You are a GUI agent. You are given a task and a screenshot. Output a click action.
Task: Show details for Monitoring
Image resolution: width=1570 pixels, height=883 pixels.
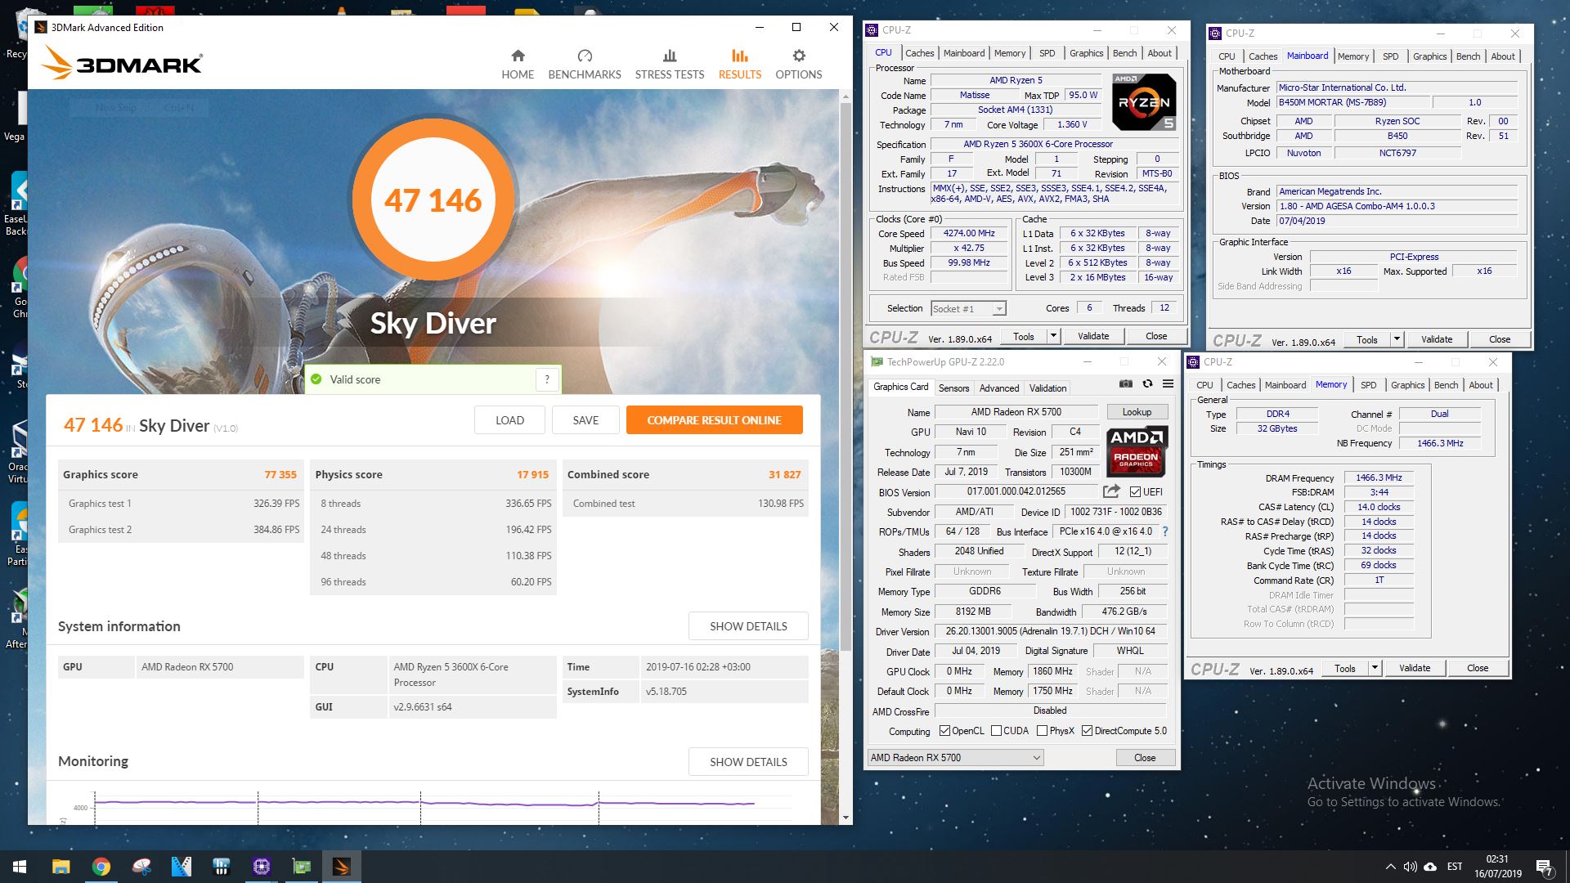(x=748, y=762)
